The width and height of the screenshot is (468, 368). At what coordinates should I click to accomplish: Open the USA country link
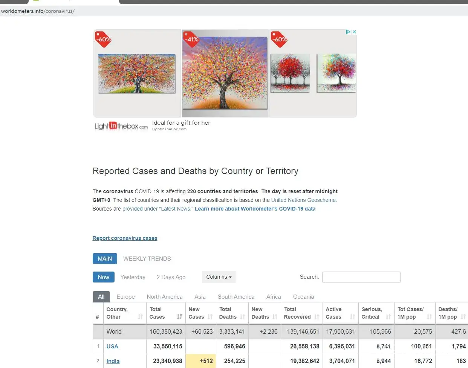click(112, 347)
